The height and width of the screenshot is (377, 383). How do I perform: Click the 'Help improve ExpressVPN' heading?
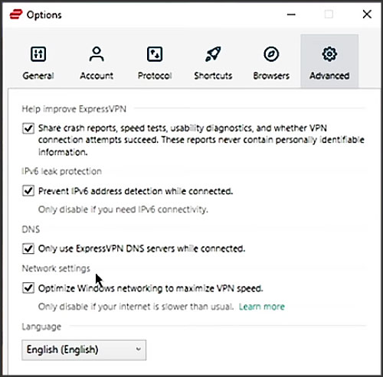click(74, 109)
